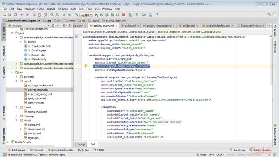Click the Copy icon in the toolbar
The image size is (279, 157).
coord(40,15)
